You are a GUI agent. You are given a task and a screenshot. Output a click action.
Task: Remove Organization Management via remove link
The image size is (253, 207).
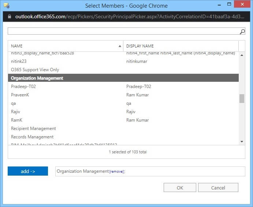coord(116,172)
